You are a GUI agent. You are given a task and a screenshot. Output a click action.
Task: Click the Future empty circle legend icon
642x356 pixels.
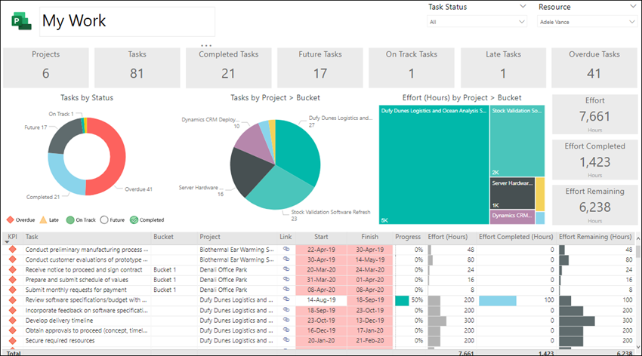[104, 220]
